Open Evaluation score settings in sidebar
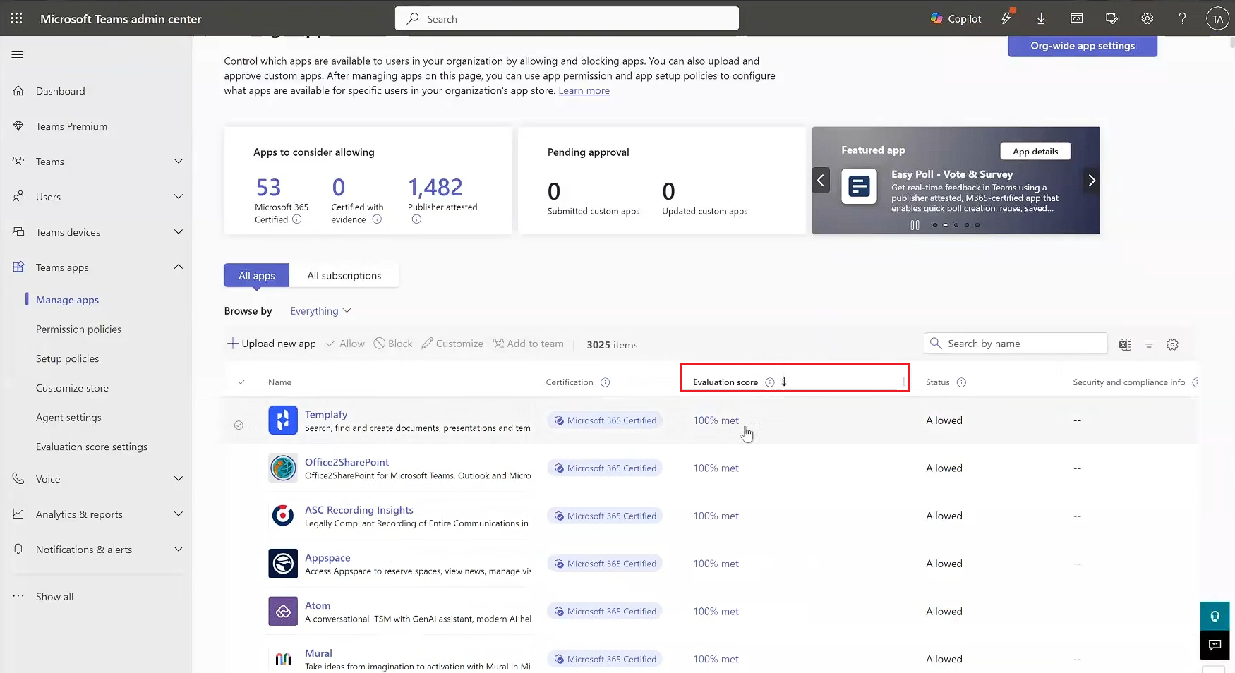Screen dimensions: 1235x673 coord(92,447)
